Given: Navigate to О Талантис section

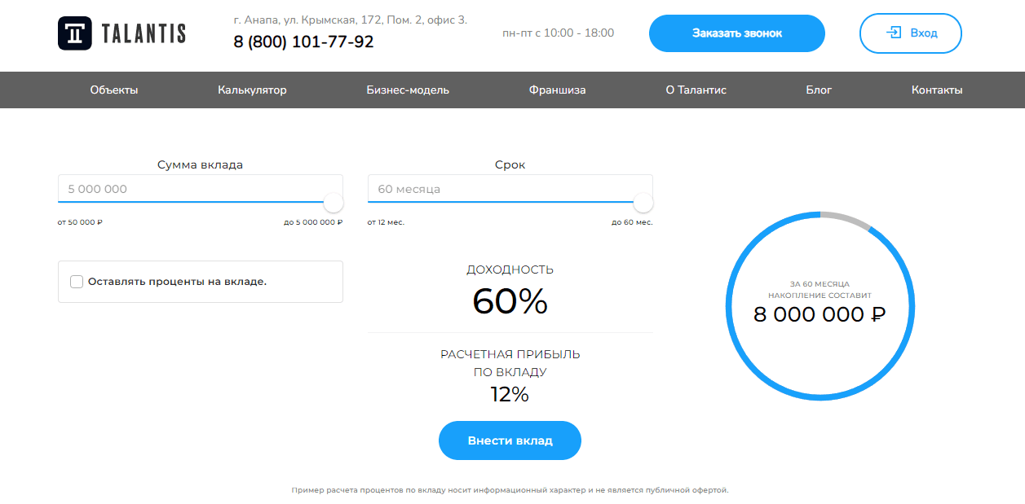Looking at the screenshot, I should point(696,90).
